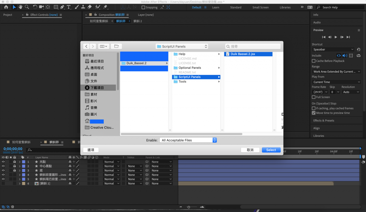The height and width of the screenshot is (212, 366).
Task: Open the Shortcut Spacebar dropdown
Action: (333, 49)
